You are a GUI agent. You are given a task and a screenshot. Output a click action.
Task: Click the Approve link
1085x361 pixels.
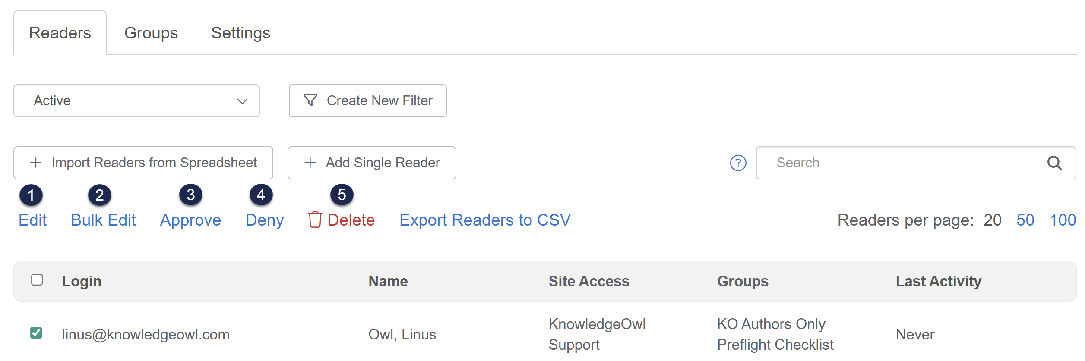pos(190,220)
